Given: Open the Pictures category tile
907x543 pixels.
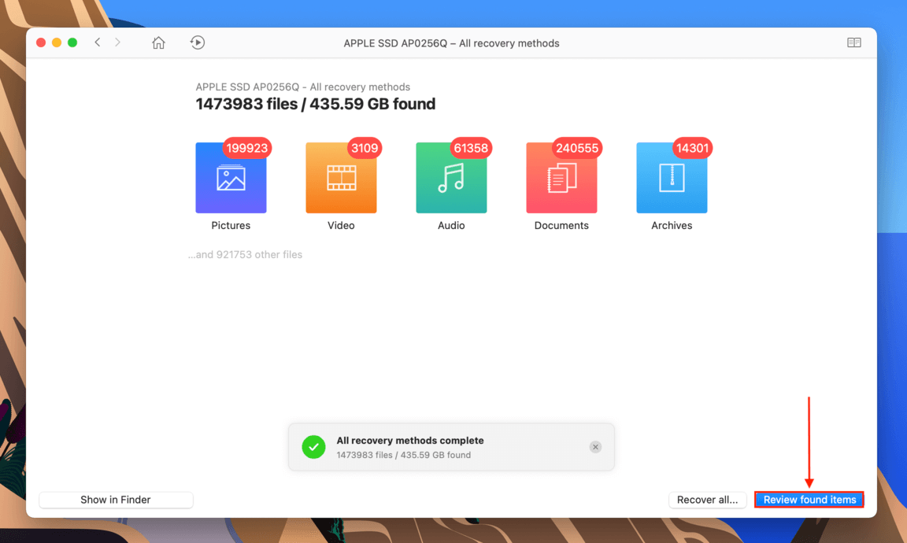Looking at the screenshot, I should coord(231,178).
